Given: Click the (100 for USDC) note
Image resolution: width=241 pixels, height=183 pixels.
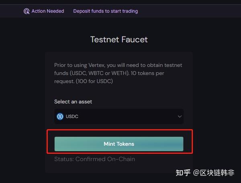Looking at the screenshot, I should click(95, 81).
